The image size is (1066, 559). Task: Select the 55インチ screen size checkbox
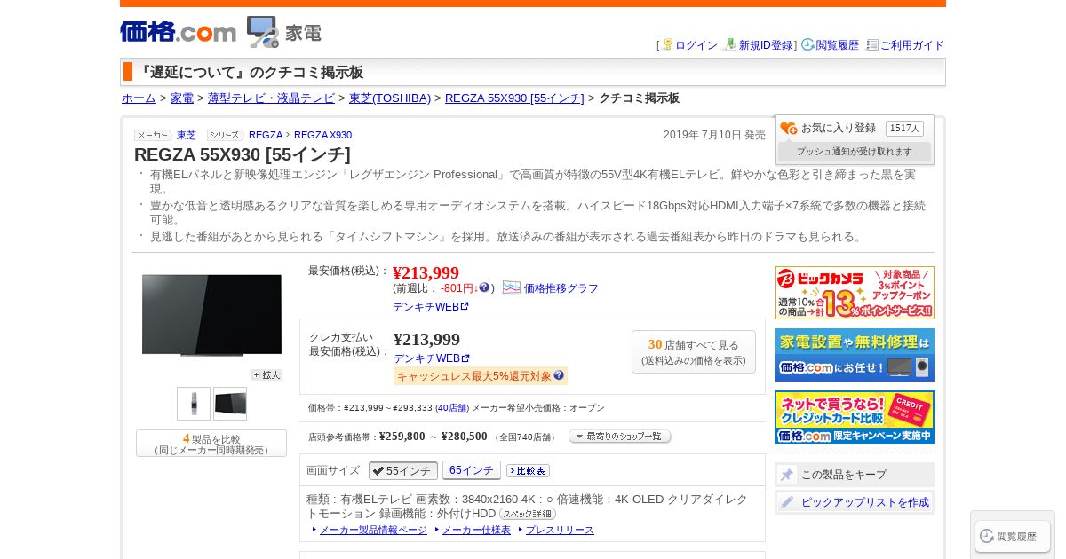coord(403,470)
